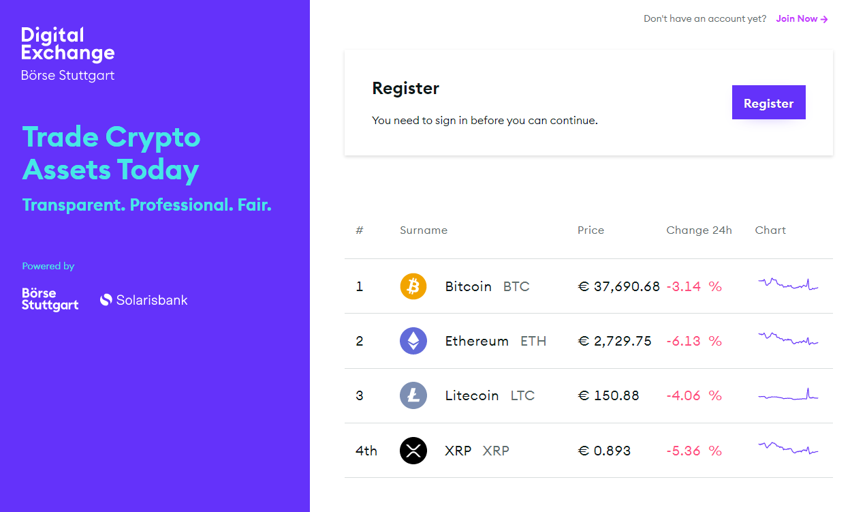Viewport: 850px width, 512px height.
Task: Click the Litecoin logo icon
Action: coord(413,395)
